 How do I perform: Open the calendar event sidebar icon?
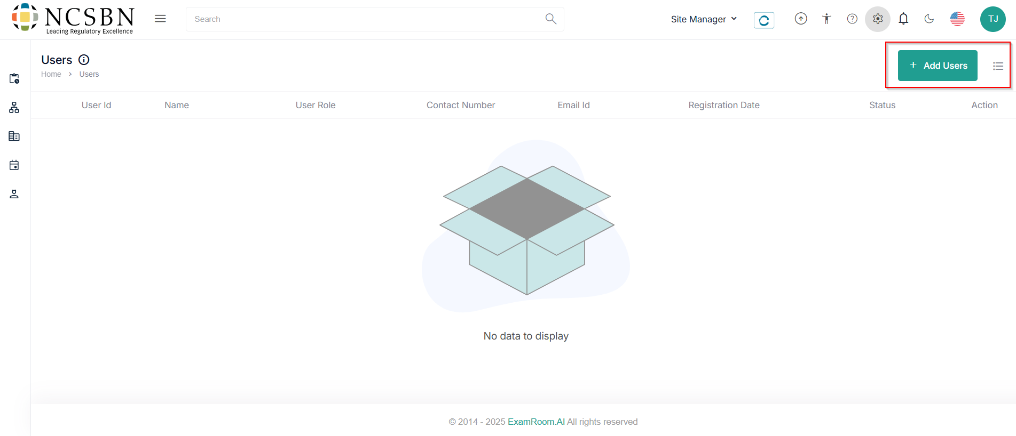tap(14, 165)
